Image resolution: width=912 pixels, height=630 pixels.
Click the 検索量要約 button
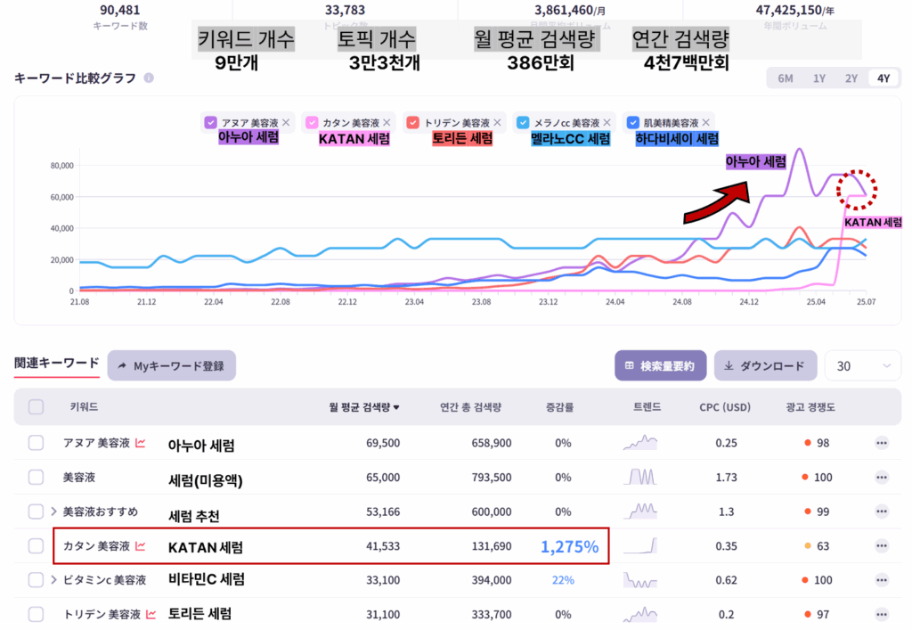661,366
